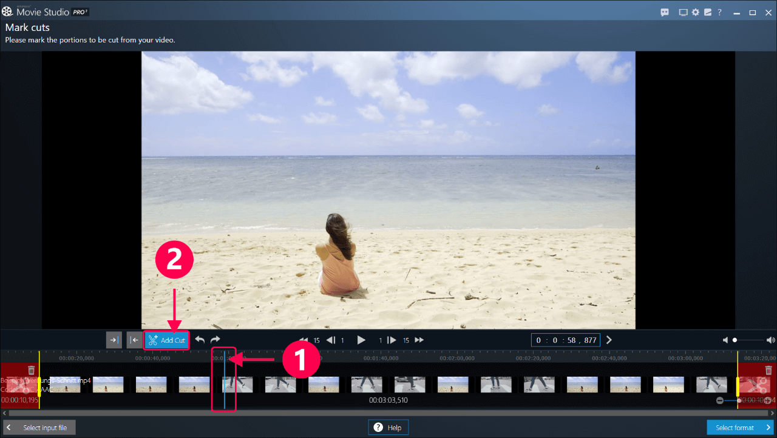Click the Movie Studio film reel logo
The height and width of the screenshot is (438, 777).
pyautogui.click(x=7, y=12)
